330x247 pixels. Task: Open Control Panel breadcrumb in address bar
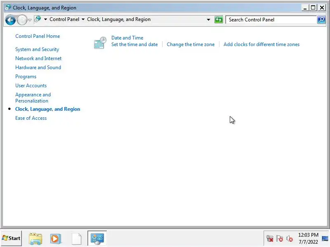64,19
